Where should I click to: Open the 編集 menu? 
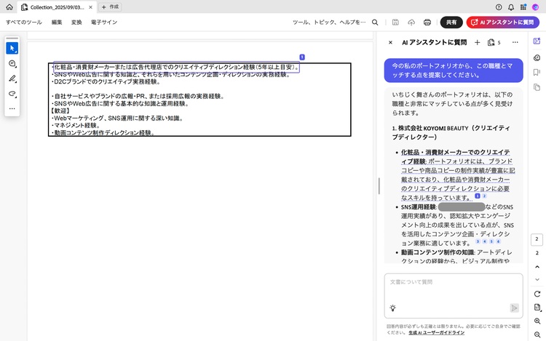(x=57, y=23)
